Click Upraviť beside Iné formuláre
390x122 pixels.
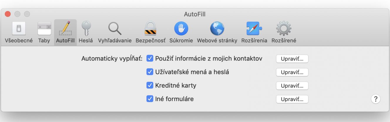coord(292,99)
